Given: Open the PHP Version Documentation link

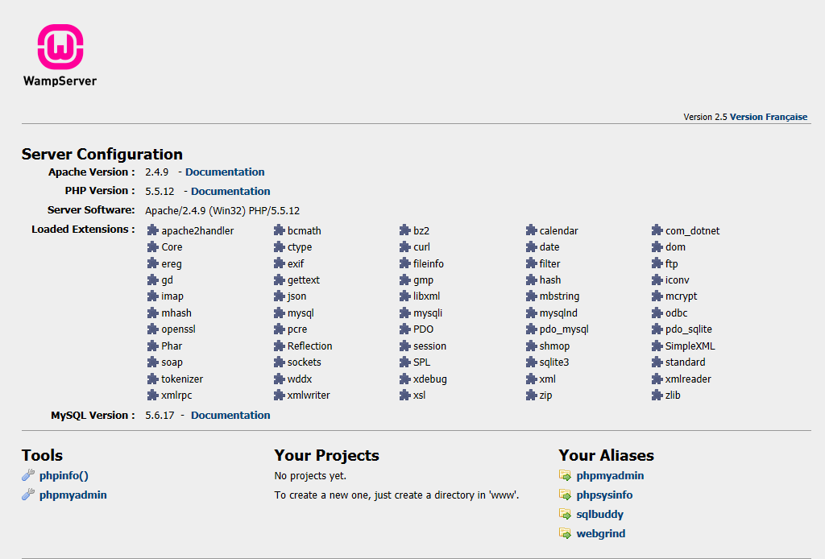Looking at the screenshot, I should pos(230,191).
